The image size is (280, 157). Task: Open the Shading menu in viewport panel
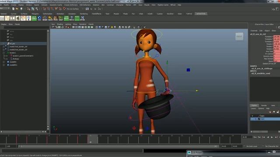(x=60, y=24)
